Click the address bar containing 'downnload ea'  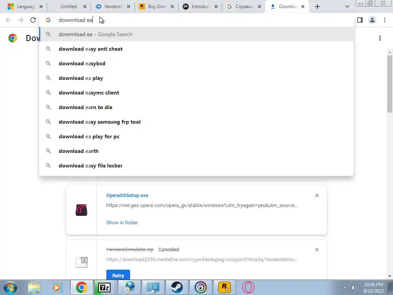coord(196,20)
